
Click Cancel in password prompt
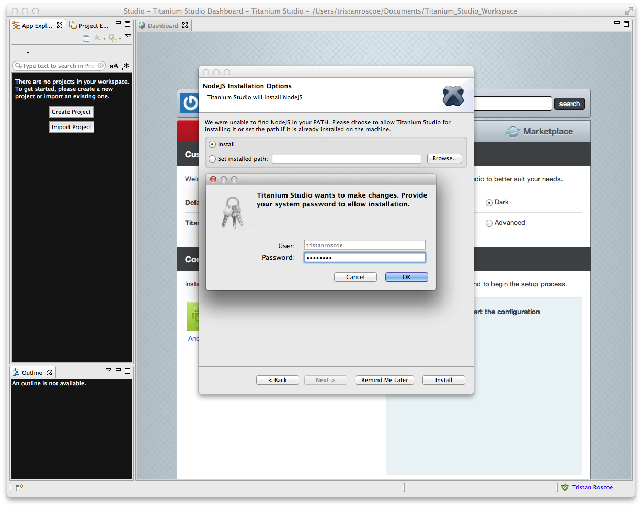pyautogui.click(x=356, y=277)
